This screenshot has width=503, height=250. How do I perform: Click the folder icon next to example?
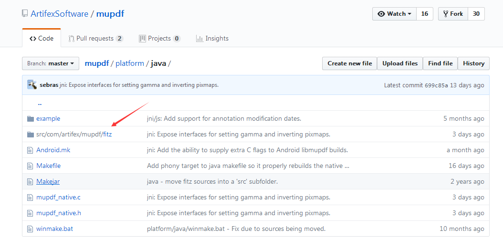(x=31, y=119)
